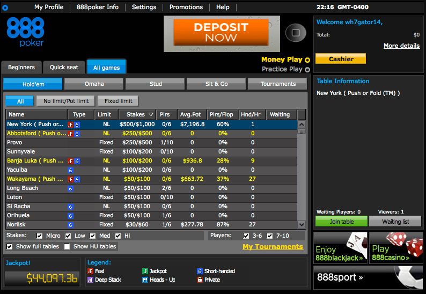The image size is (426, 294).
Task: Click the Deep Stack legend icon
Action: coord(90,280)
